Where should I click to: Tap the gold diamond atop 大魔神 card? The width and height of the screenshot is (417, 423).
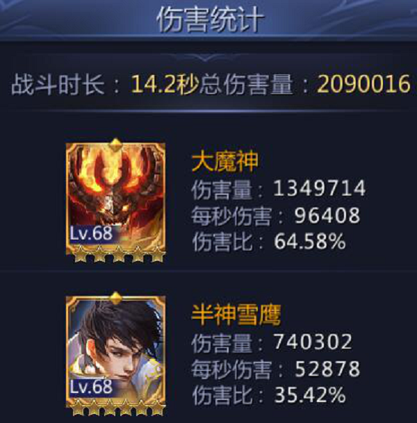(x=115, y=144)
